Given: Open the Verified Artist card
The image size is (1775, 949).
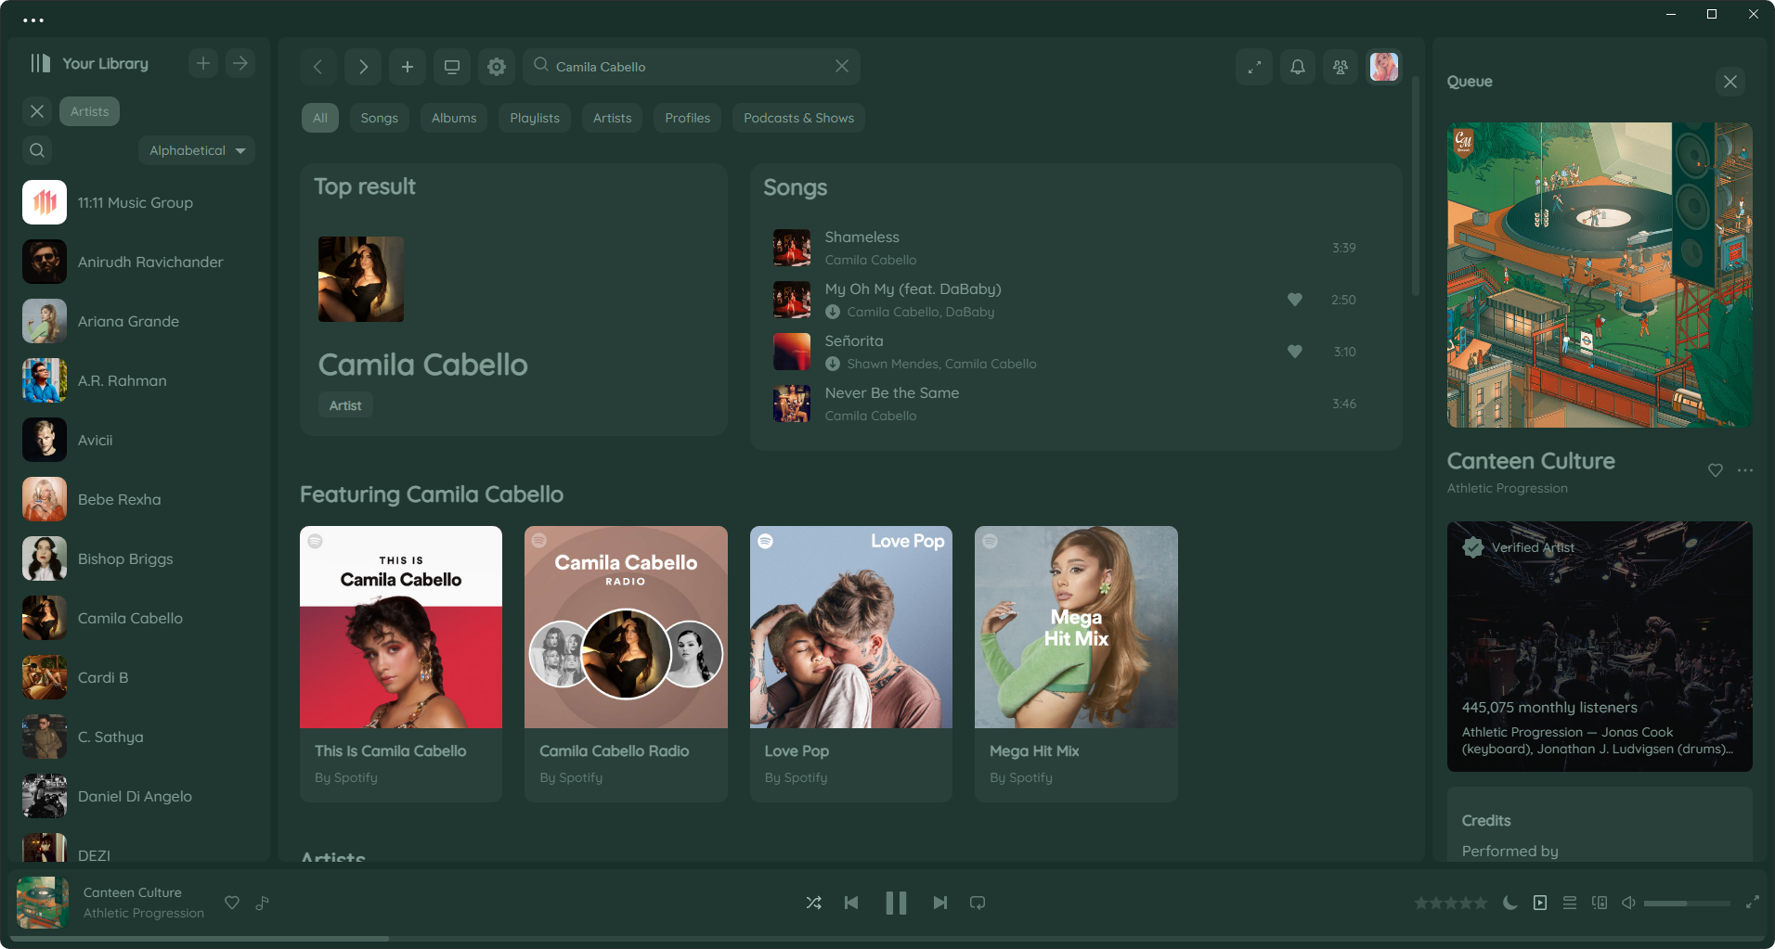Looking at the screenshot, I should pos(1600,647).
